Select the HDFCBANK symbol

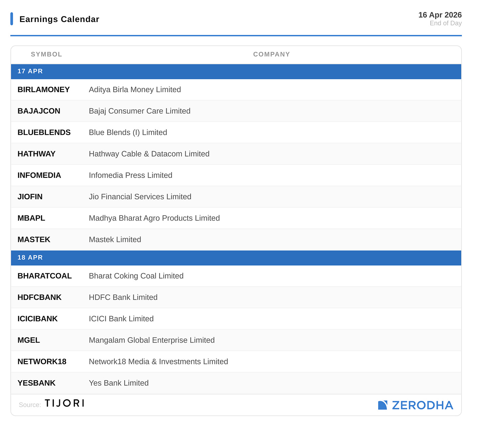coord(40,297)
